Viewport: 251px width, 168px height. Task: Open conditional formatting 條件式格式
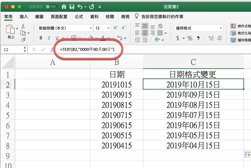tap(241, 26)
